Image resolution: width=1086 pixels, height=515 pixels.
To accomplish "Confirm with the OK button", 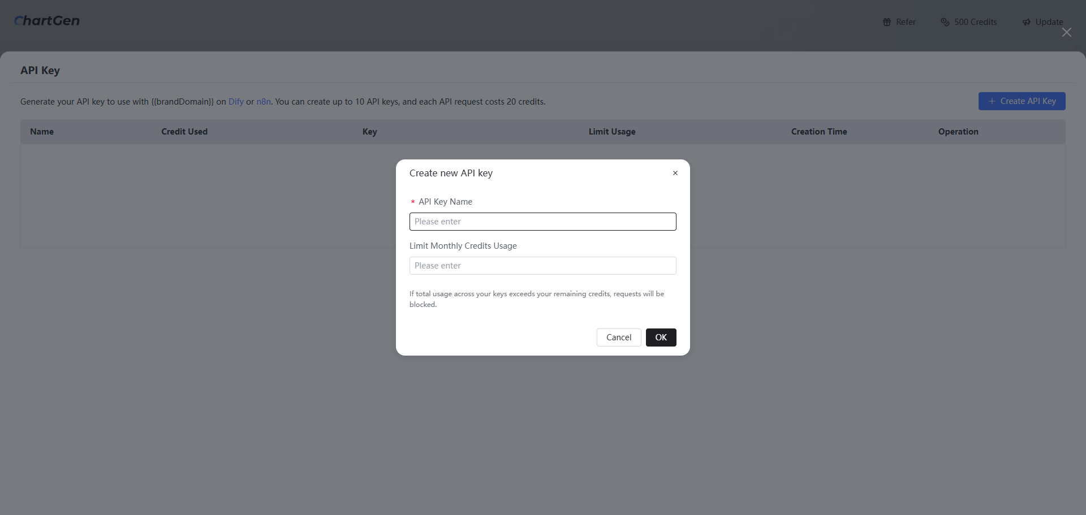I will click(661, 337).
